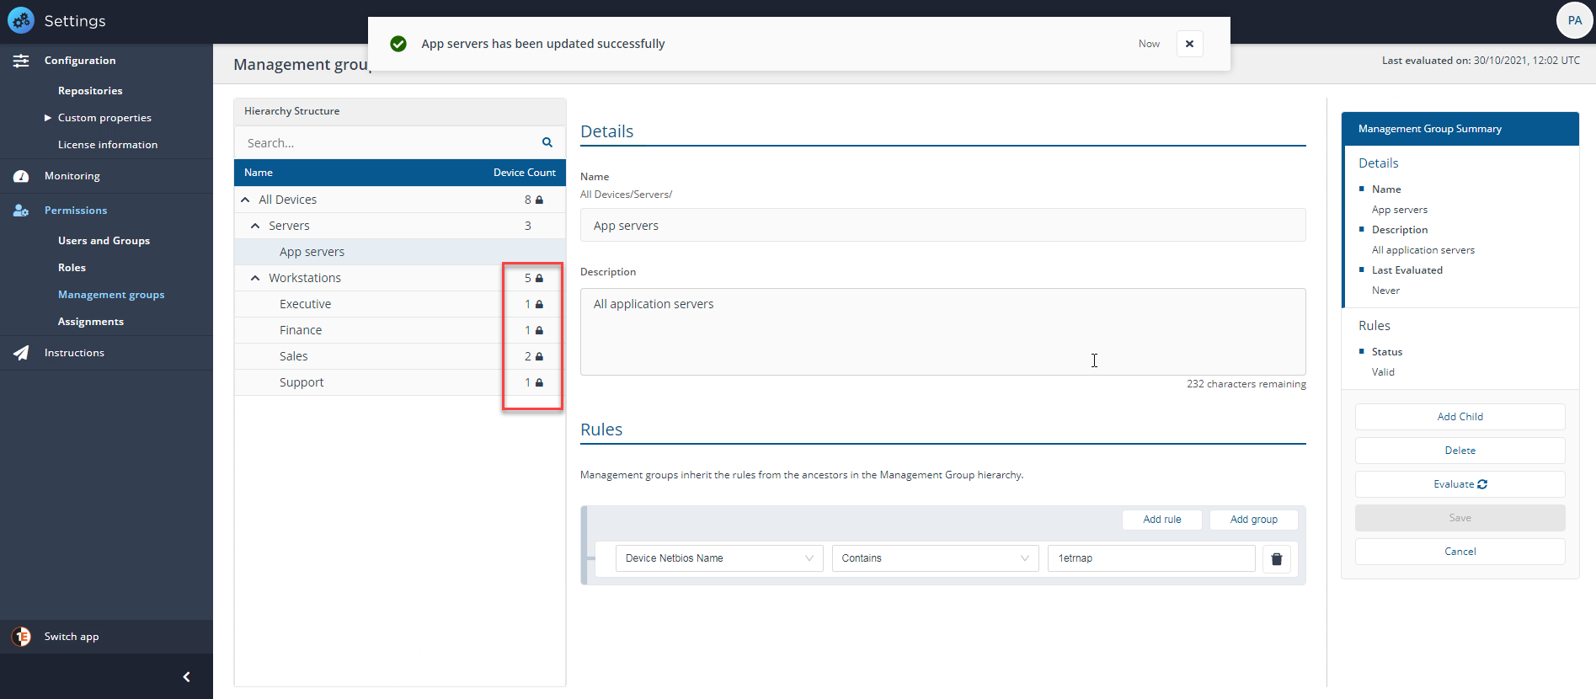Collapse the sidebar with the left chevron

186,676
